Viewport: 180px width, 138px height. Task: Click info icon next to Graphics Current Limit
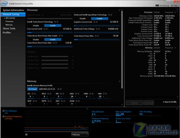tap(94, 22)
